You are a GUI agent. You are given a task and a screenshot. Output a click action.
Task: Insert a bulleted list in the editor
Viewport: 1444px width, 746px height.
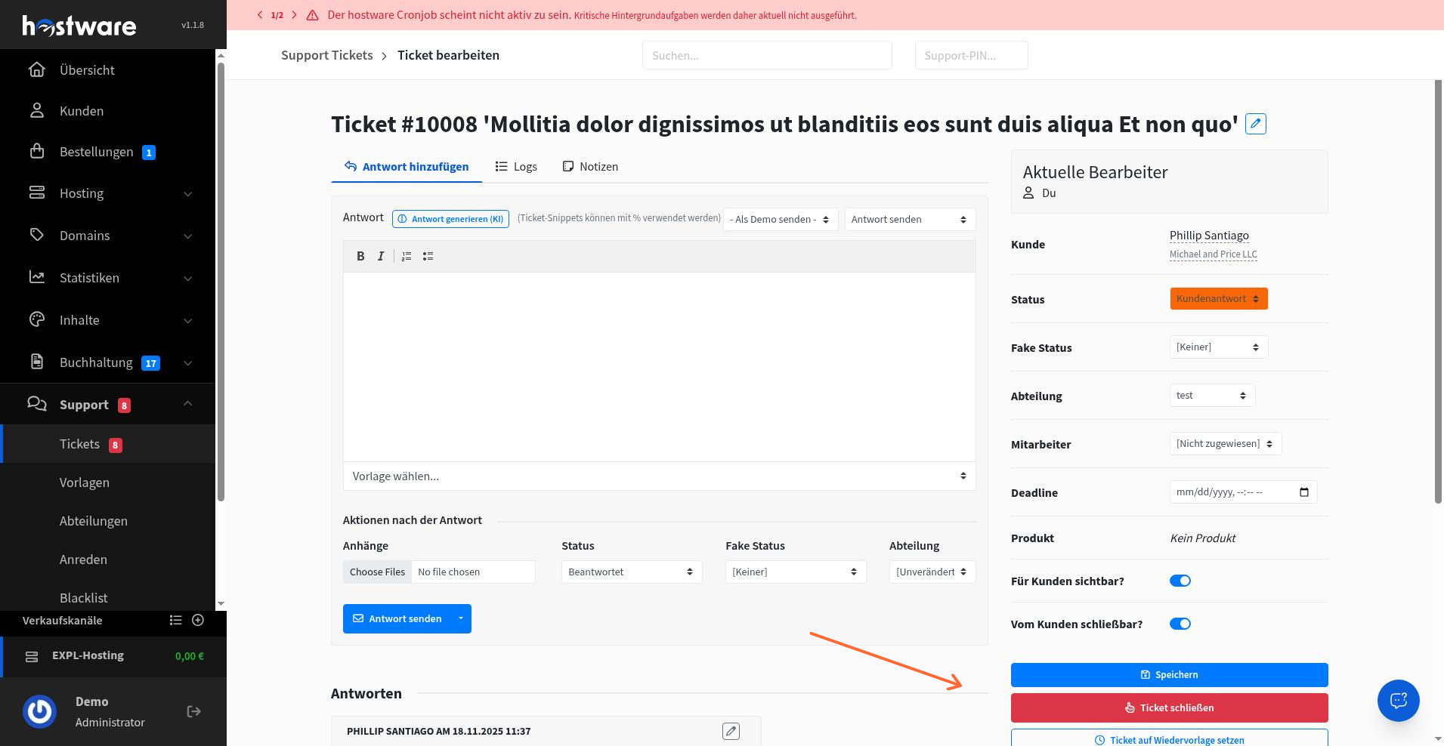[428, 257]
